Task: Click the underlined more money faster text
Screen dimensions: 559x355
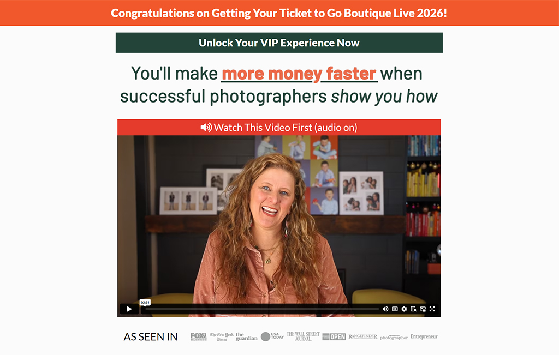Action: point(300,74)
